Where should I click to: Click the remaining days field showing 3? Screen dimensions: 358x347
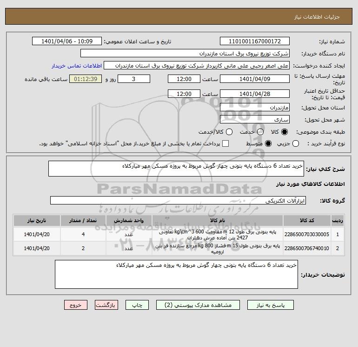click(134, 79)
